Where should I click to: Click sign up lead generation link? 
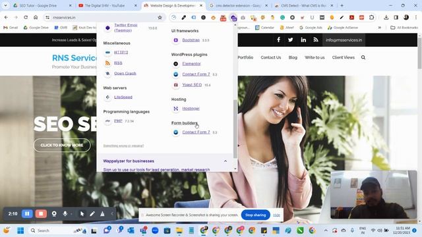156,170
